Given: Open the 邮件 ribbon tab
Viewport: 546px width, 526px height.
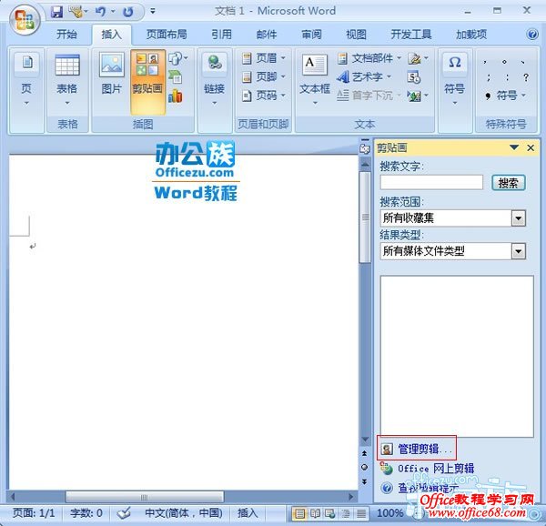Looking at the screenshot, I should [267, 35].
